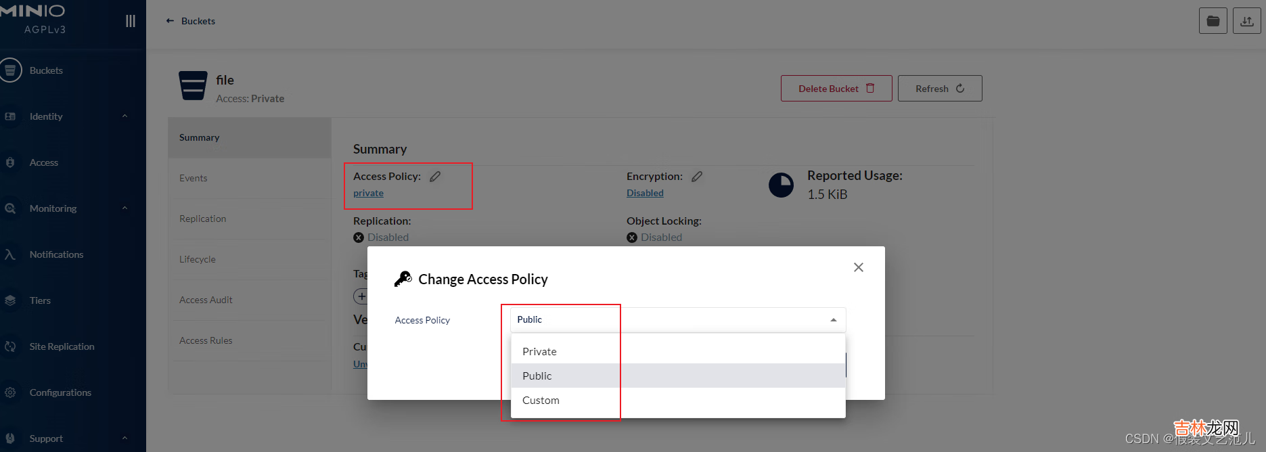This screenshot has width=1266, height=452.
Task: Close the Change Access Policy dialog
Action: point(858,267)
